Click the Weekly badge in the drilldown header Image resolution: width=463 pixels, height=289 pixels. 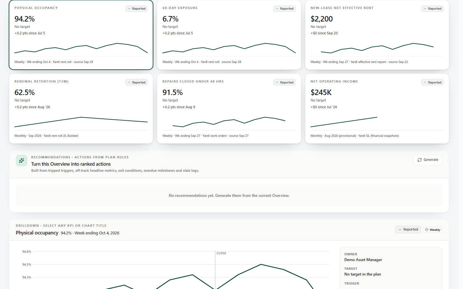point(432,230)
